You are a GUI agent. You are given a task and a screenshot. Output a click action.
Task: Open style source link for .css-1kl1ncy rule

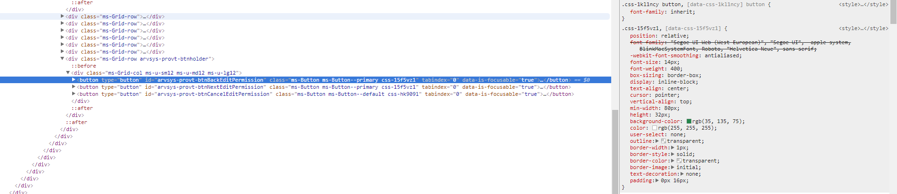coord(864,4)
